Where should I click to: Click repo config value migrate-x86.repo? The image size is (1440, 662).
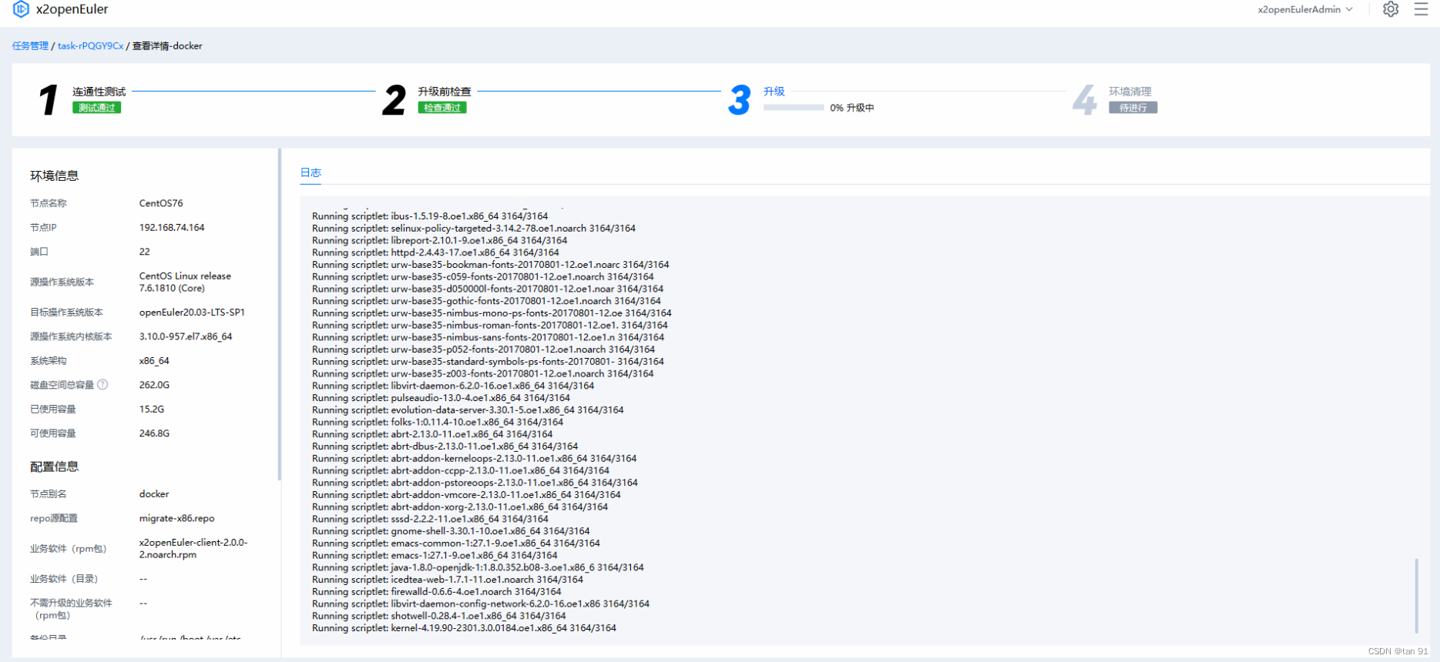click(x=176, y=519)
